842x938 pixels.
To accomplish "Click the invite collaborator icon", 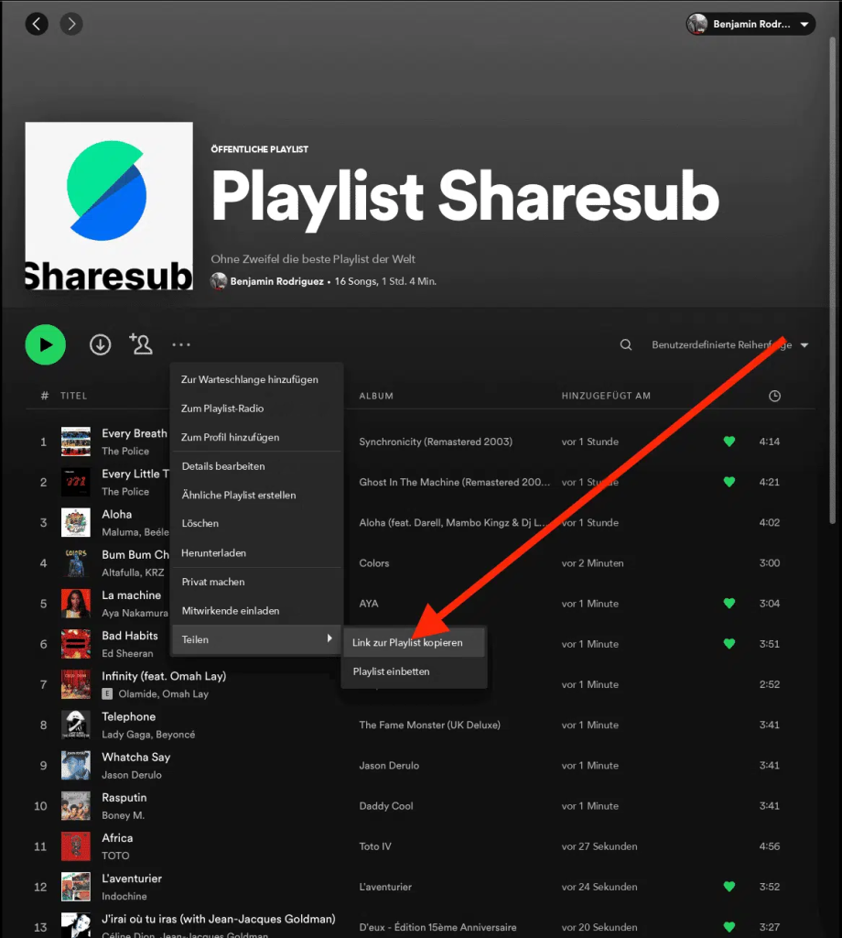I will (x=141, y=344).
